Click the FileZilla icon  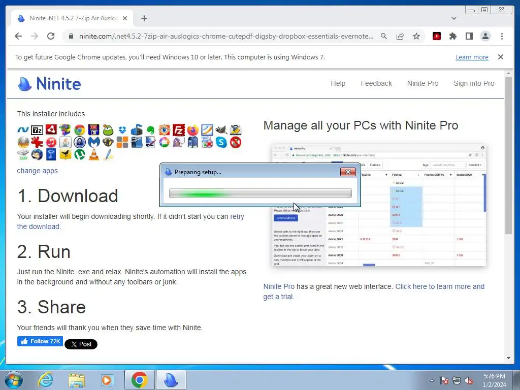pos(178,130)
